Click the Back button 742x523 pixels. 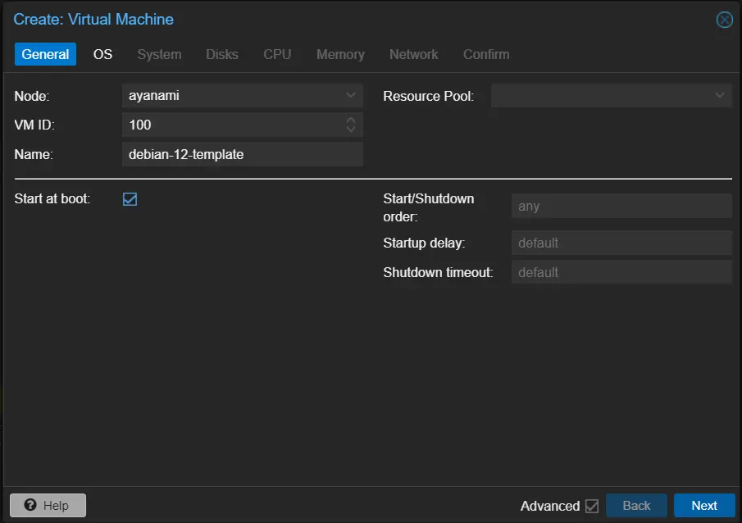point(636,506)
